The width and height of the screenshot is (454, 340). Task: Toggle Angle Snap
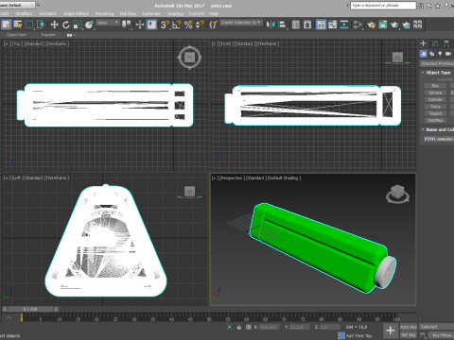177,25
